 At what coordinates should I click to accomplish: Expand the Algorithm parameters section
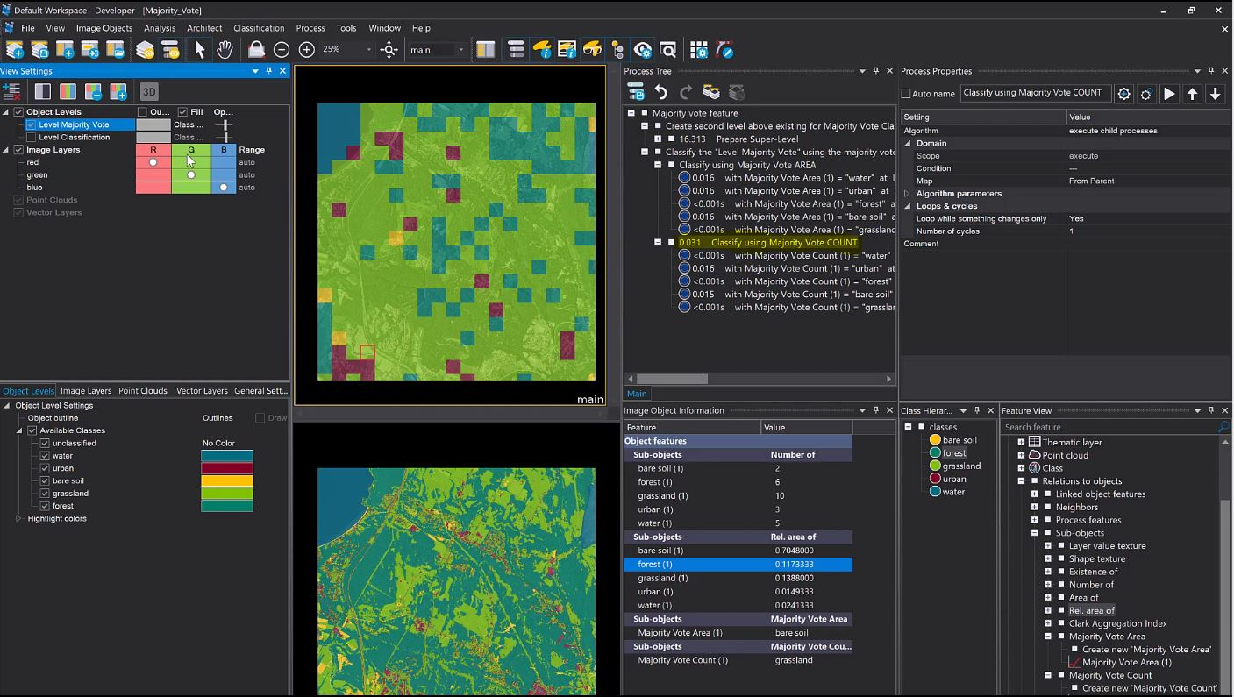pyautogui.click(x=907, y=194)
